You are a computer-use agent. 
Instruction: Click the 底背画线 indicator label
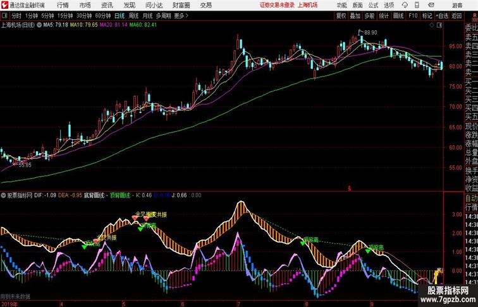pos(95,195)
